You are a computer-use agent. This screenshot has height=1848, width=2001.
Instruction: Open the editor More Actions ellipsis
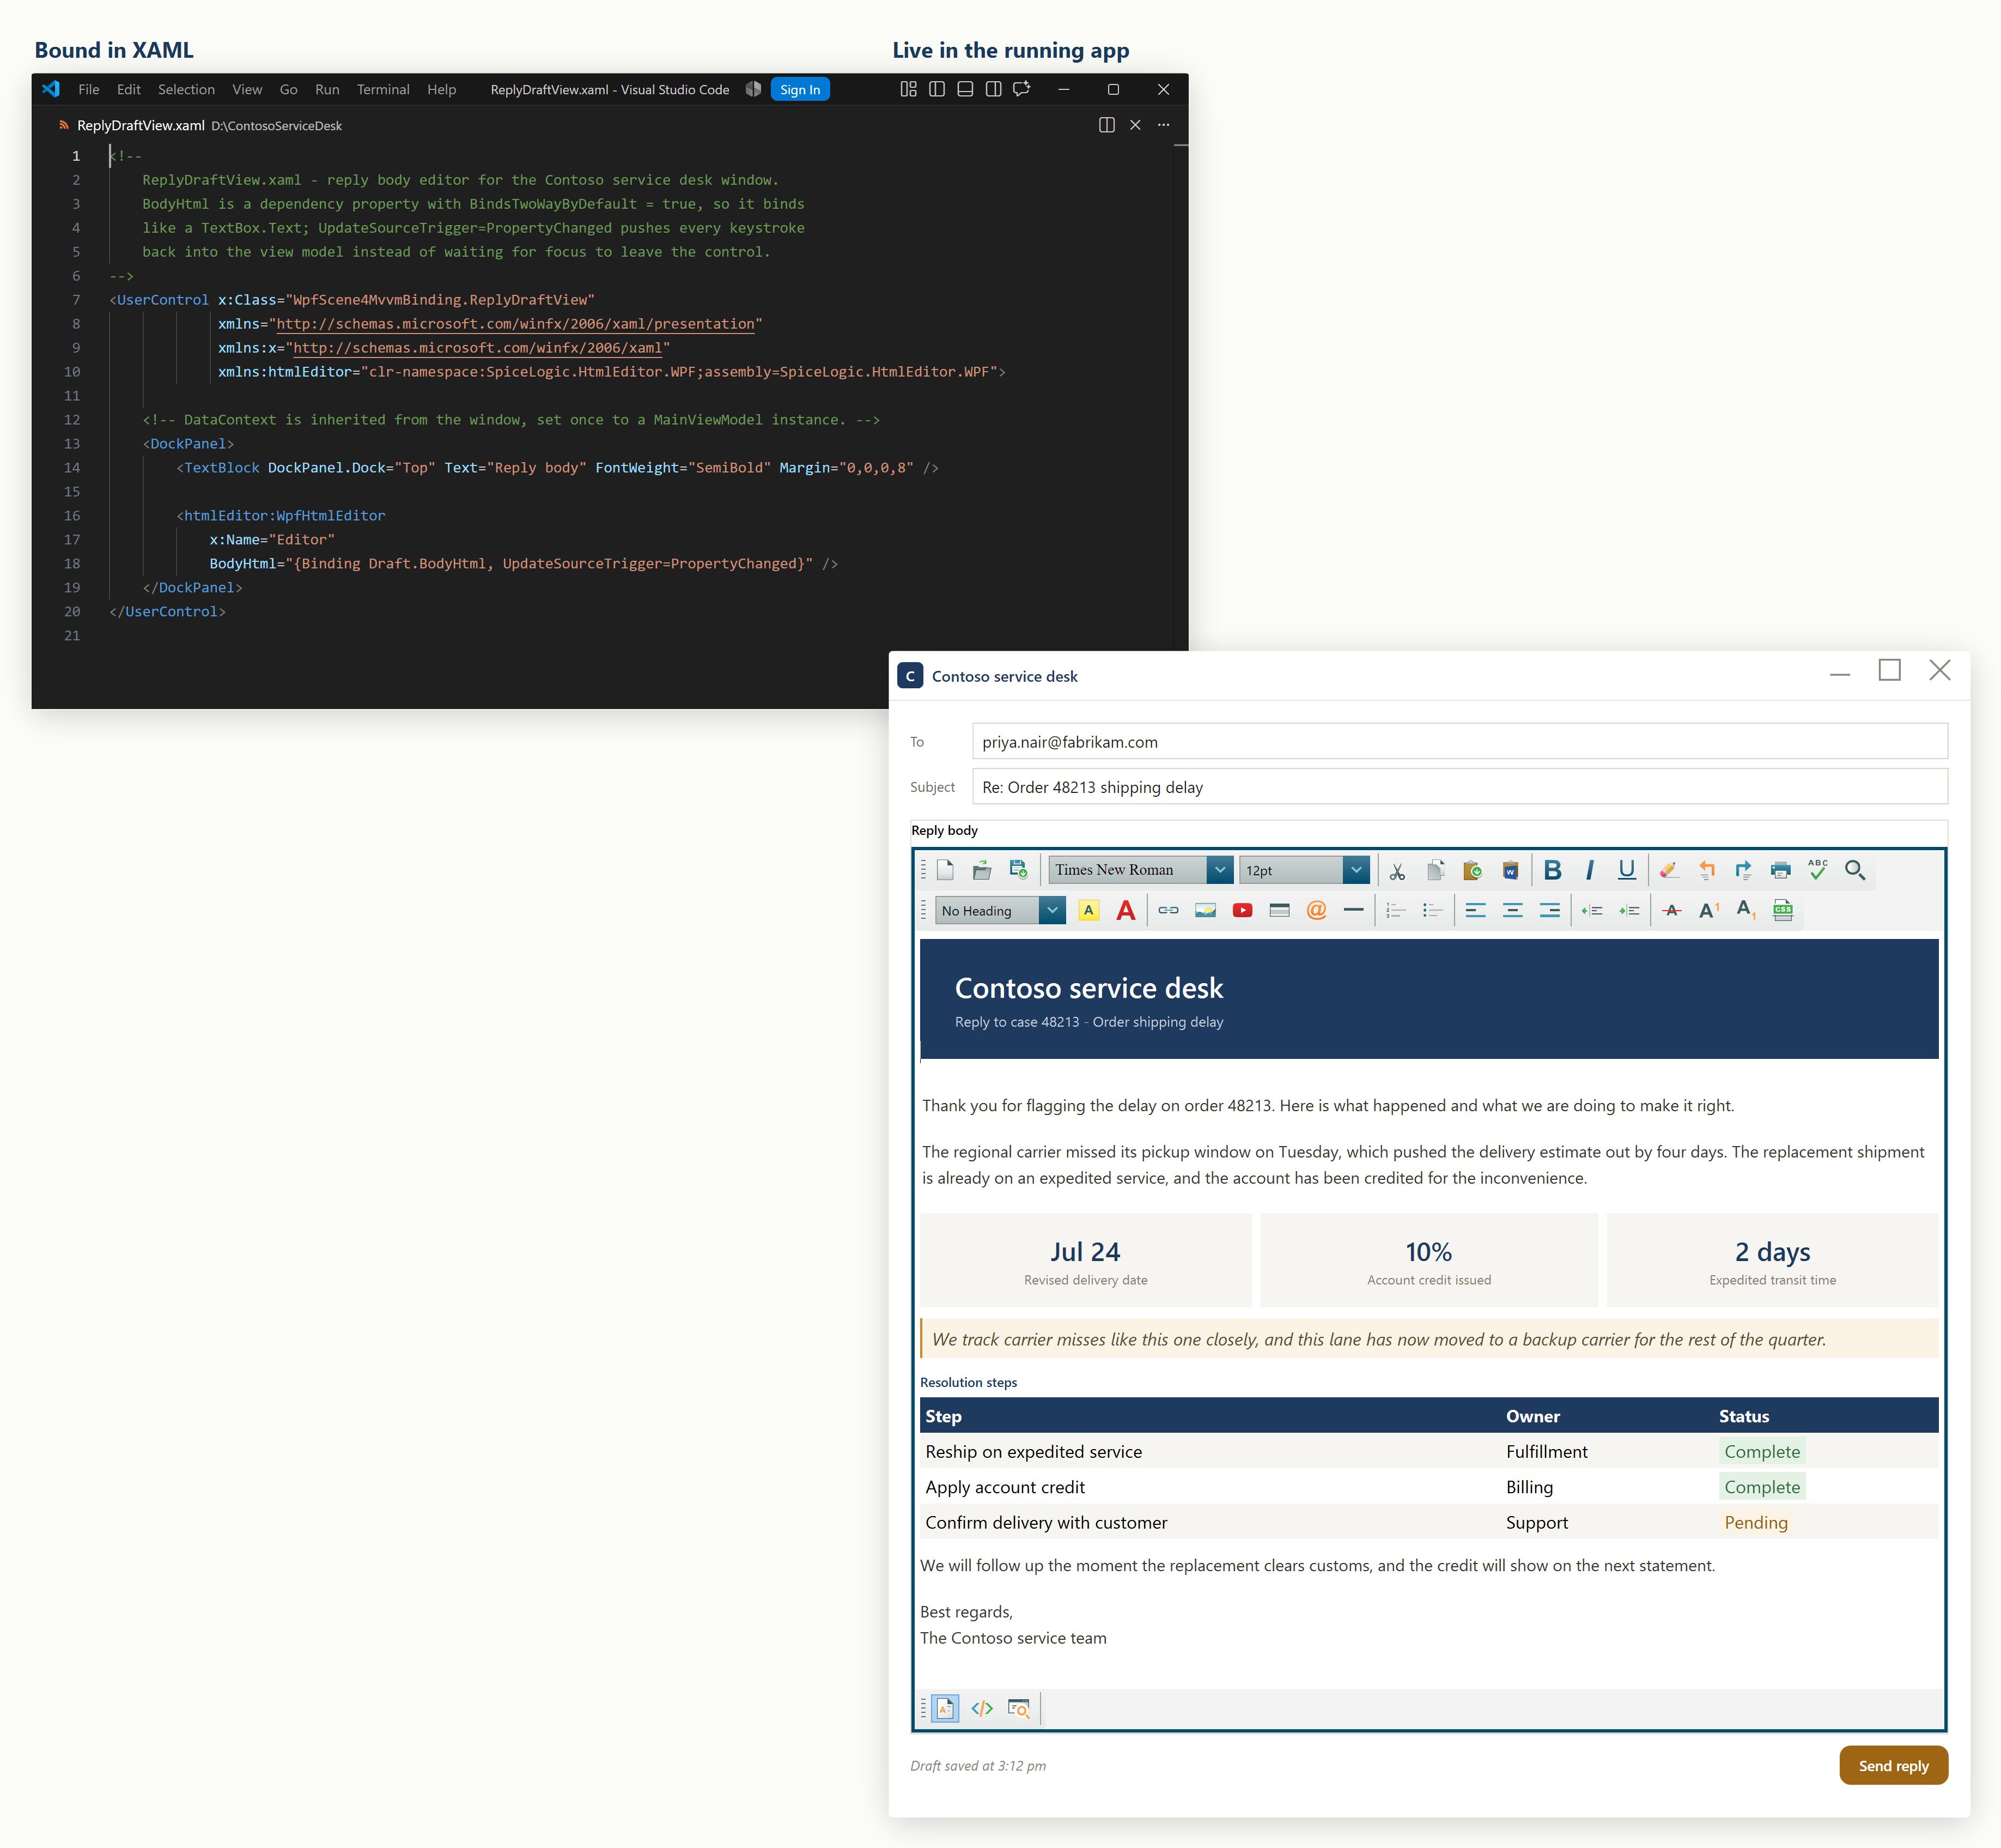pos(1164,125)
